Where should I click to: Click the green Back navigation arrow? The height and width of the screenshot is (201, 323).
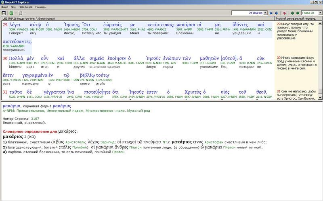12,13
